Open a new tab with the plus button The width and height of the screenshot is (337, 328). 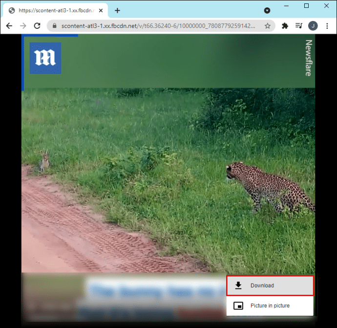tap(117, 11)
